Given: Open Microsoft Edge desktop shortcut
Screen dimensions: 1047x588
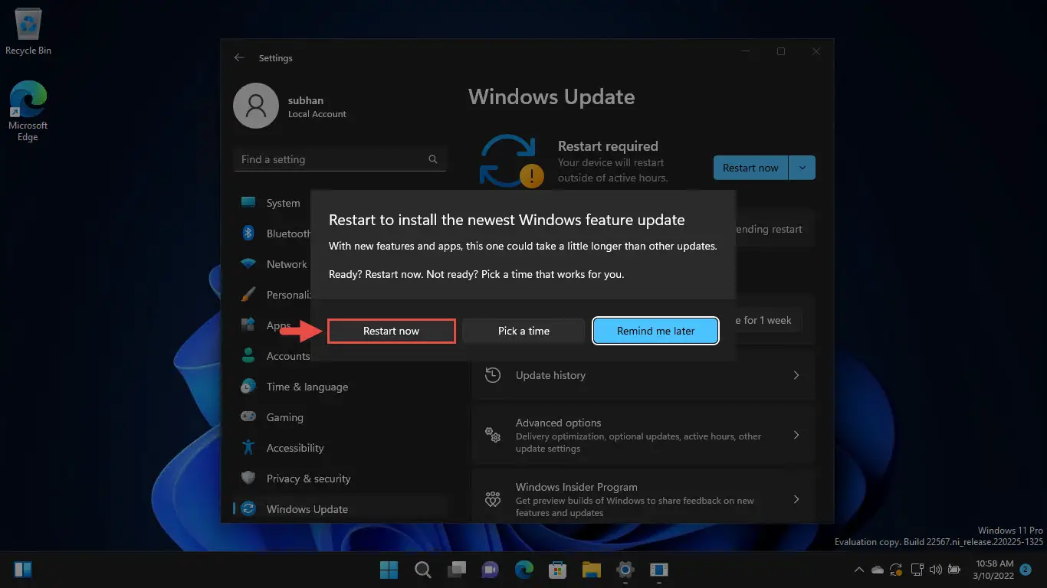Looking at the screenshot, I should click(28, 112).
